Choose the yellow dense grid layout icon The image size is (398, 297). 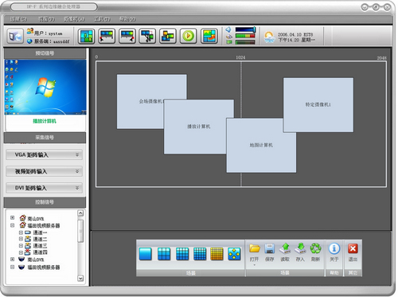[217, 253]
